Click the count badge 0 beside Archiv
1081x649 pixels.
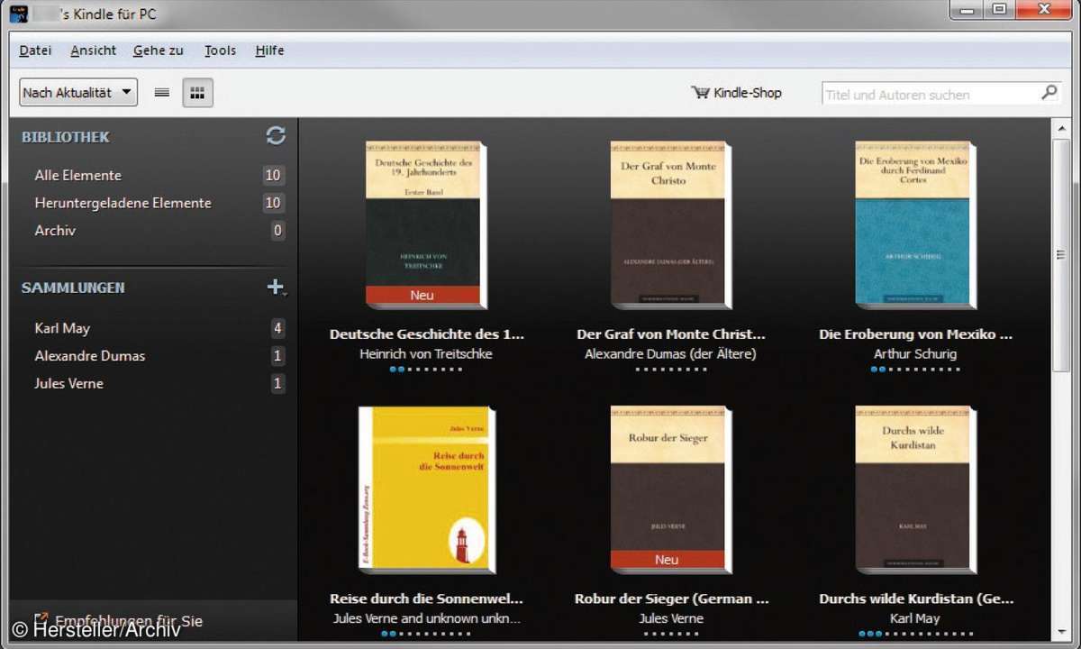pos(277,231)
